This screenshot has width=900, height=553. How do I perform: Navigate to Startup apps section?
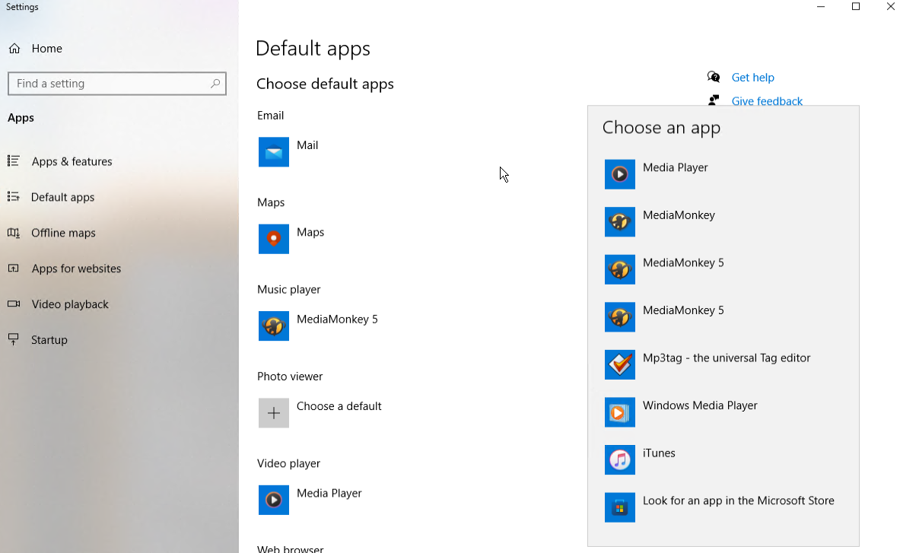tap(49, 340)
